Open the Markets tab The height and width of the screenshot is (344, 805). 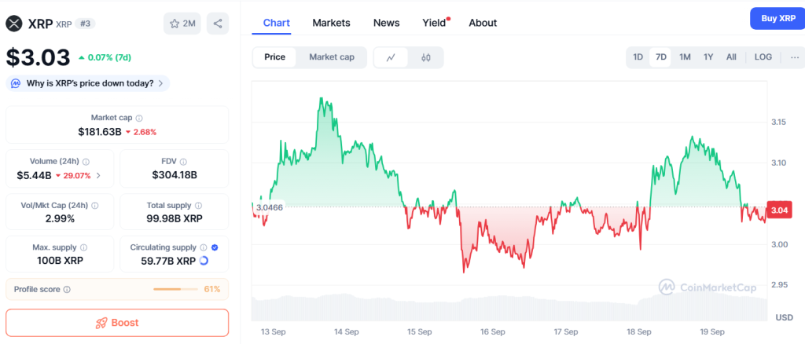coord(331,23)
